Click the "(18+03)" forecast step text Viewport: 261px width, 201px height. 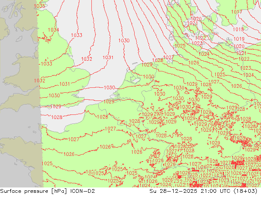[x=245, y=191]
